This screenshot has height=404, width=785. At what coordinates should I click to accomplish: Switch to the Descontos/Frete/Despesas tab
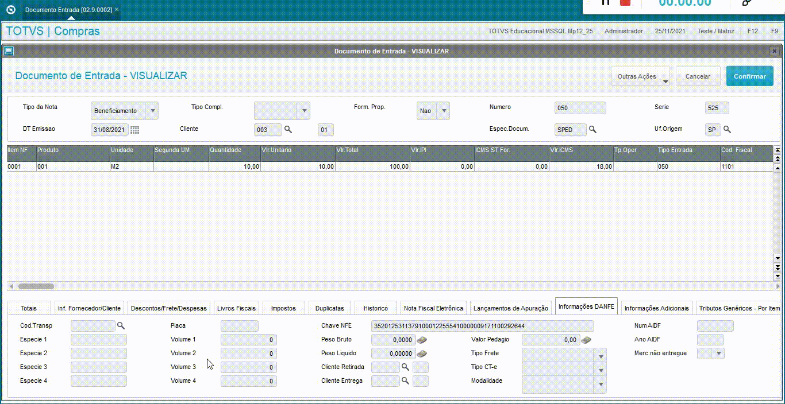pyautogui.click(x=169, y=308)
